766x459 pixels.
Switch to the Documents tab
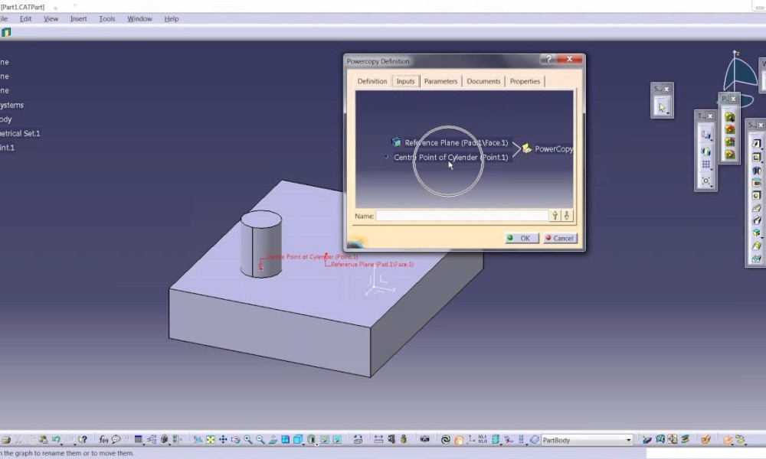483,81
